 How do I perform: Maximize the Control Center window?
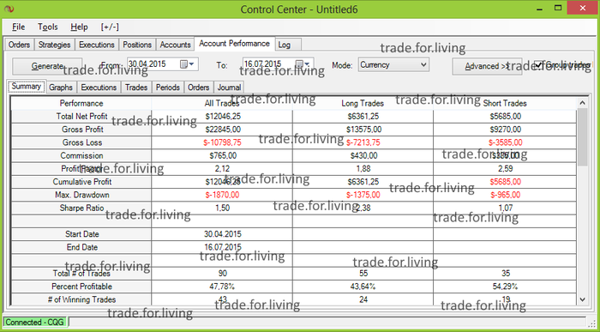tap(558, 8)
